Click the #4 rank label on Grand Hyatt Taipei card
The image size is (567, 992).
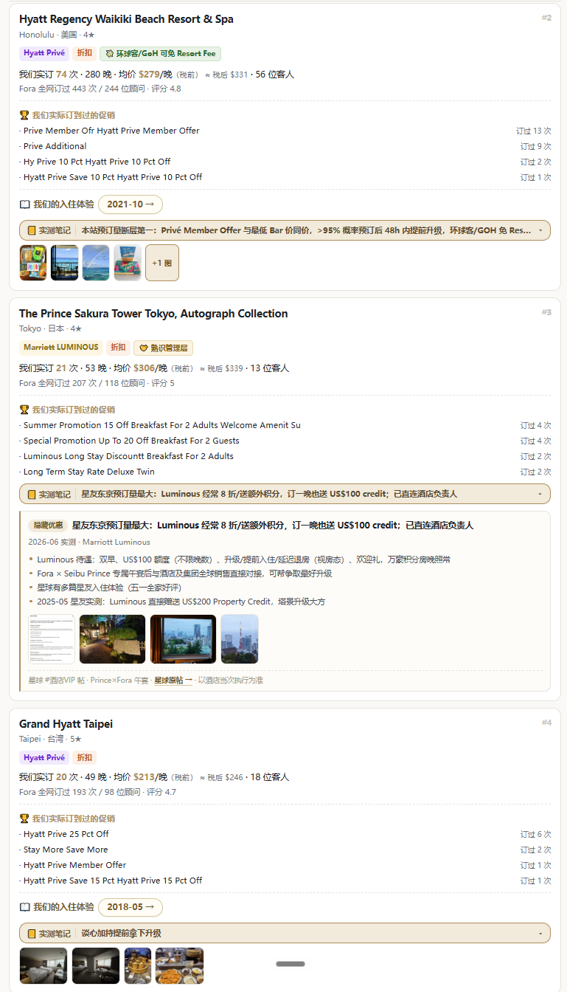coord(546,723)
